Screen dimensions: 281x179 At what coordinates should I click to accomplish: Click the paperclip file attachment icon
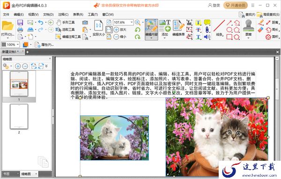[x=207, y=30]
